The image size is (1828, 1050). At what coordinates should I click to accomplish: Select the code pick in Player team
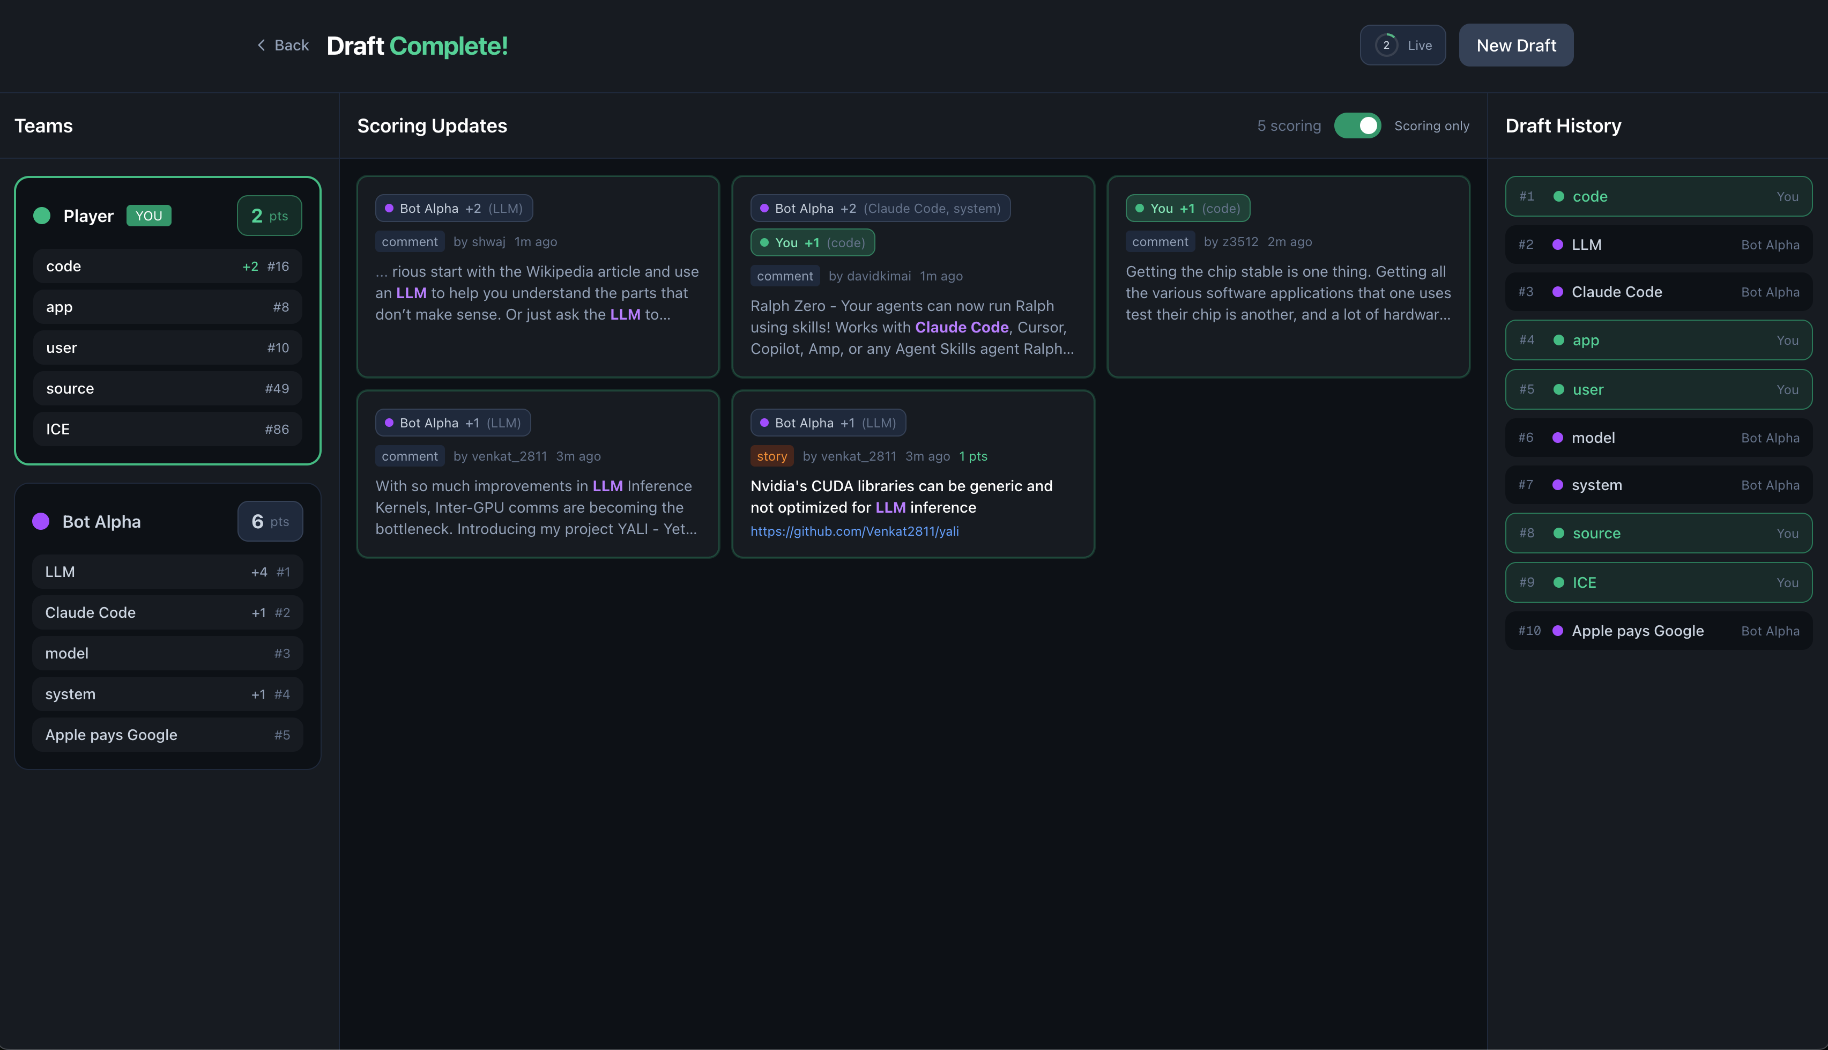pos(167,266)
